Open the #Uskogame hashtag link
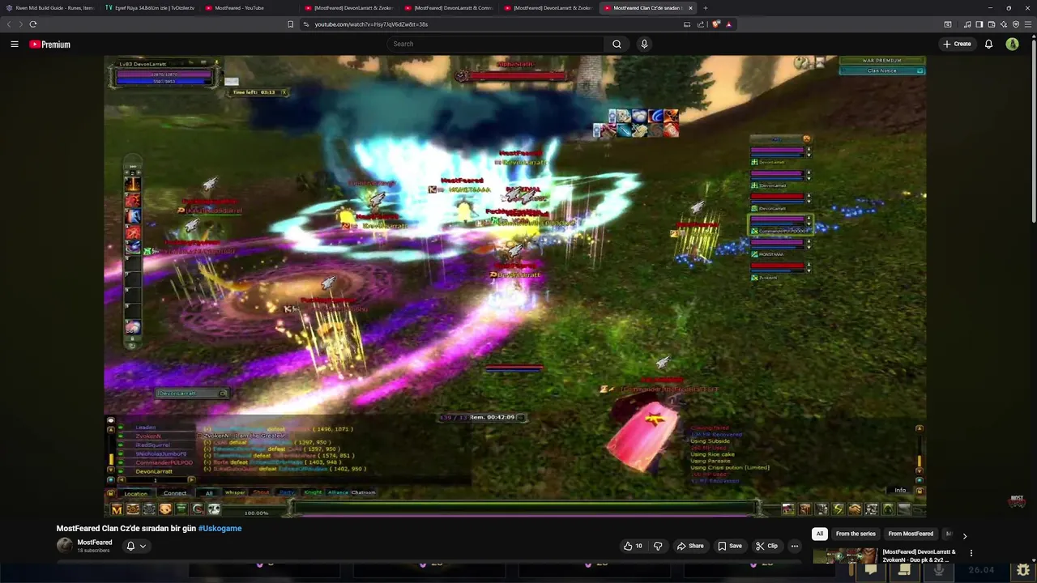1037x583 pixels. [x=220, y=528]
